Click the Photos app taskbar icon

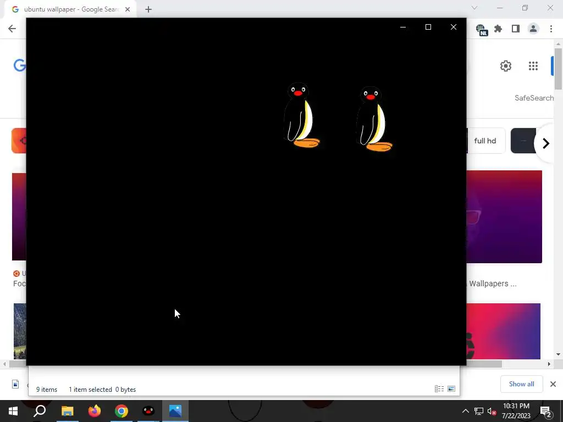[x=175, y=411]
